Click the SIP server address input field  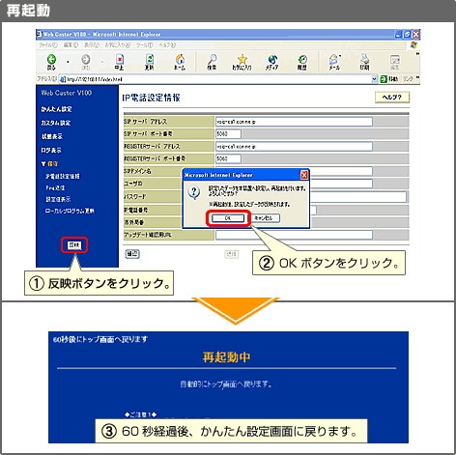pos(294,122)
